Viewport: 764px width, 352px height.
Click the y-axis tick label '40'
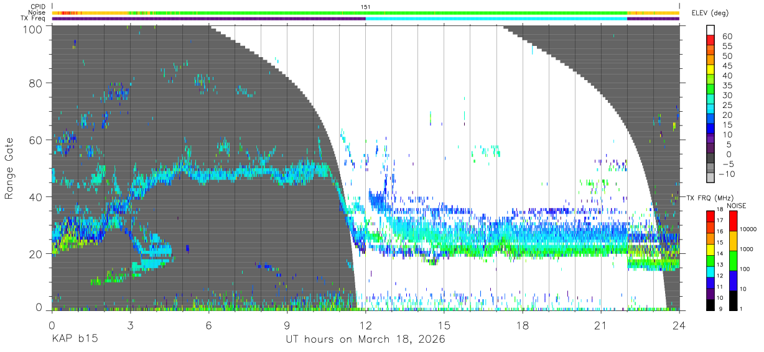point(37,197)
